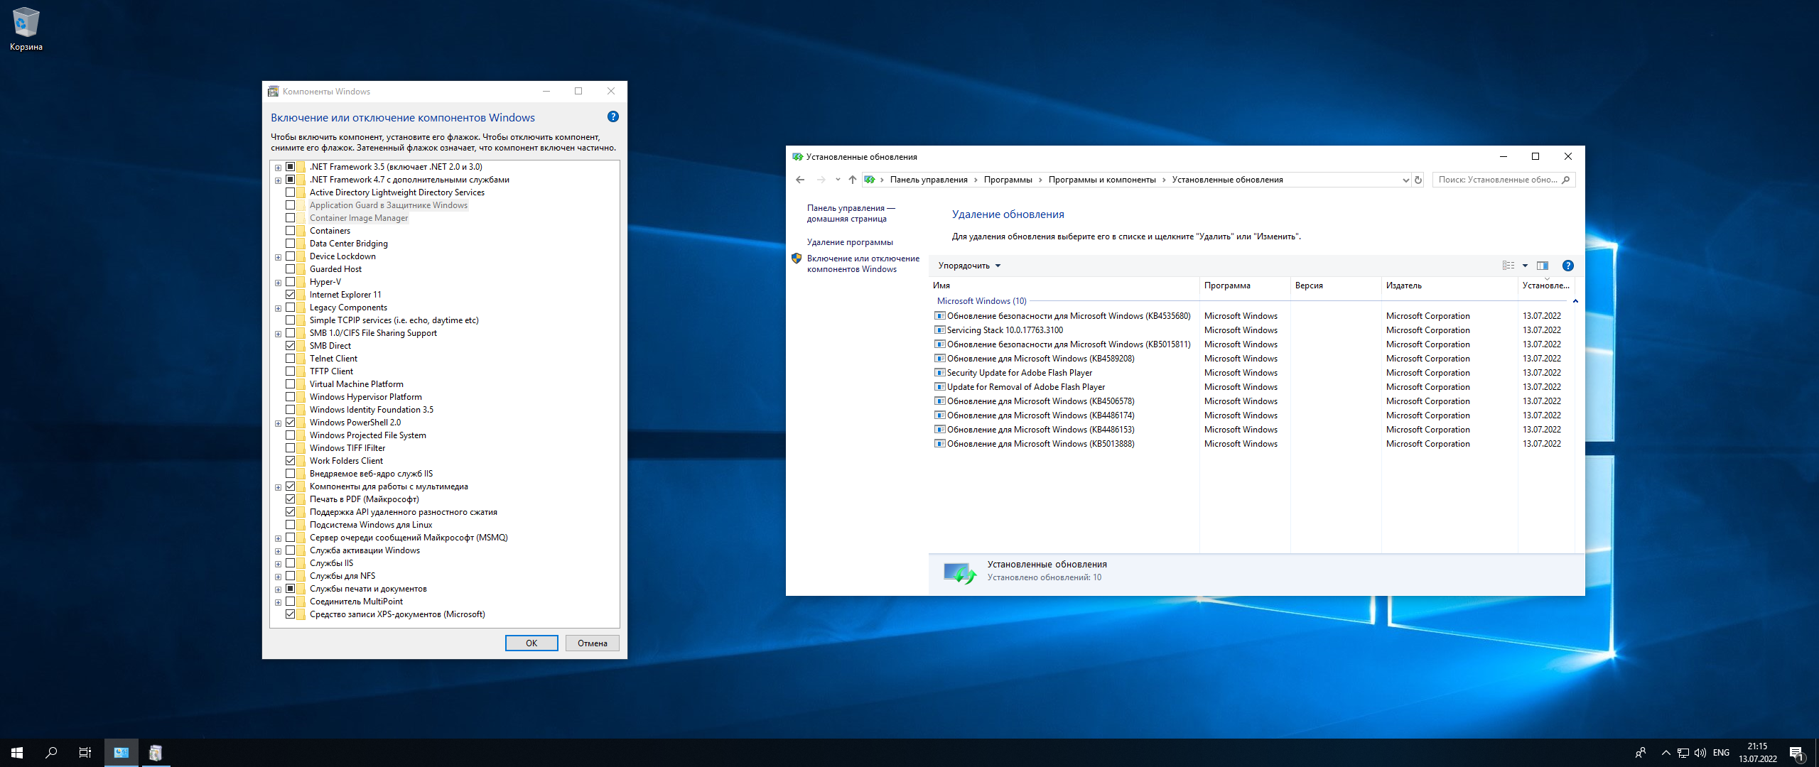Select Security Update for Adobe Flash Player row
1819x767 pixels.
point(1251,373)
